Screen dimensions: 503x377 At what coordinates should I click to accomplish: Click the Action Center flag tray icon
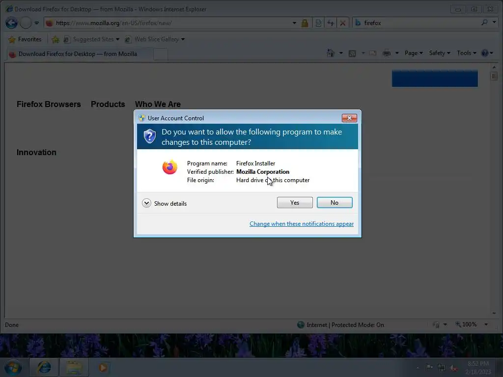(x=429, y=367)
